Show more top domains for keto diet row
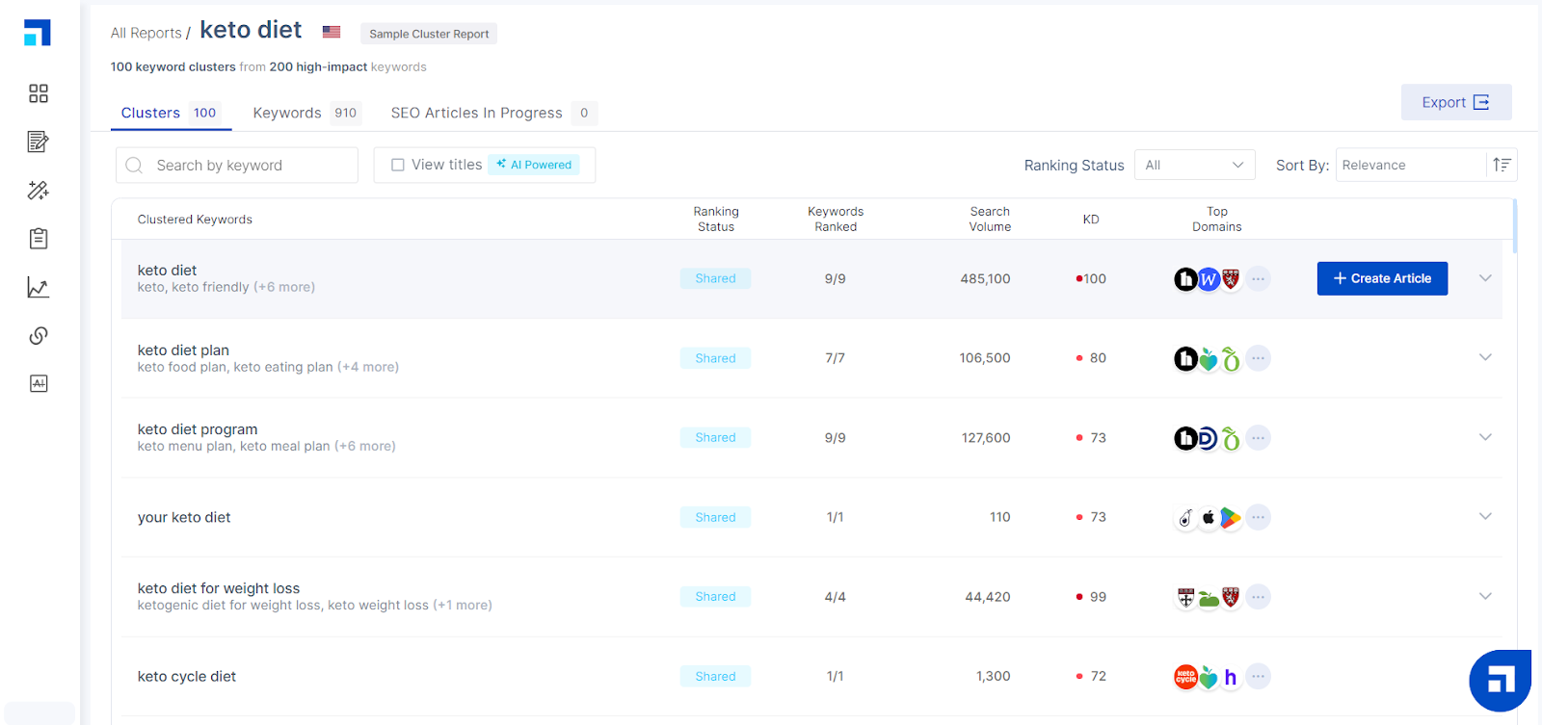 (1258, 279)
